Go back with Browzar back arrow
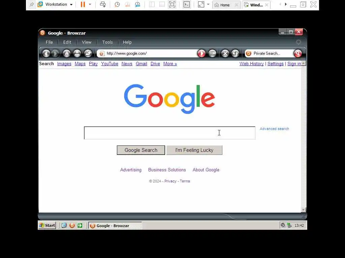 coord(46,53)
